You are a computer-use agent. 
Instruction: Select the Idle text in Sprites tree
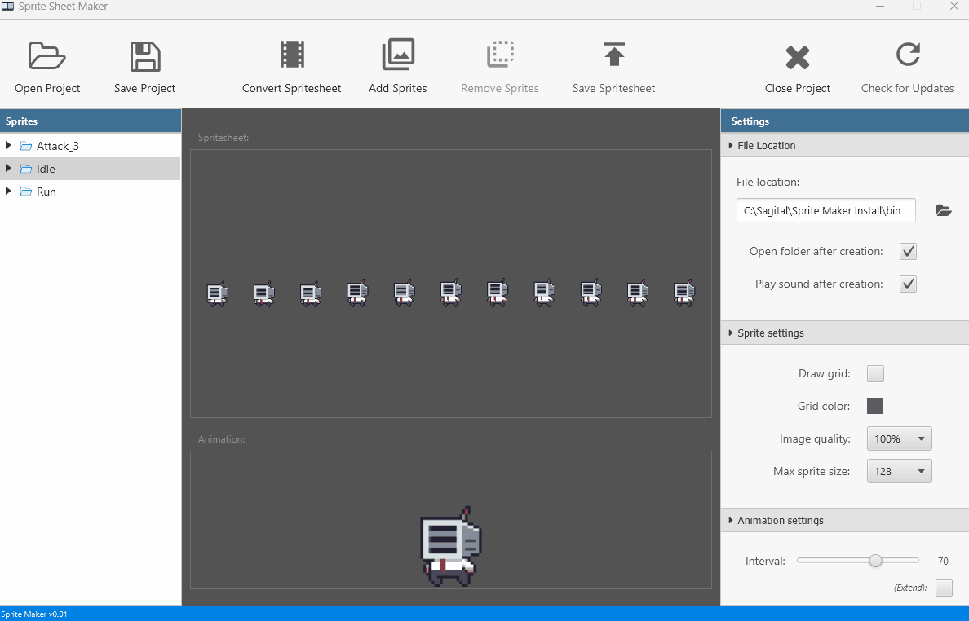[46, 170]
